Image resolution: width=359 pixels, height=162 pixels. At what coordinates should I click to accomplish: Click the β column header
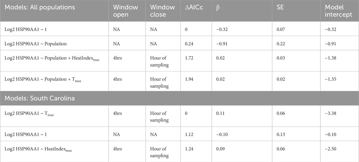point(242,11)
